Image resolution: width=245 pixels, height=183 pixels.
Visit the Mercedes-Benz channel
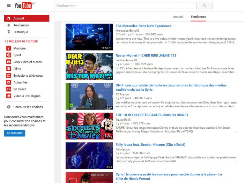tap(126, 31)
